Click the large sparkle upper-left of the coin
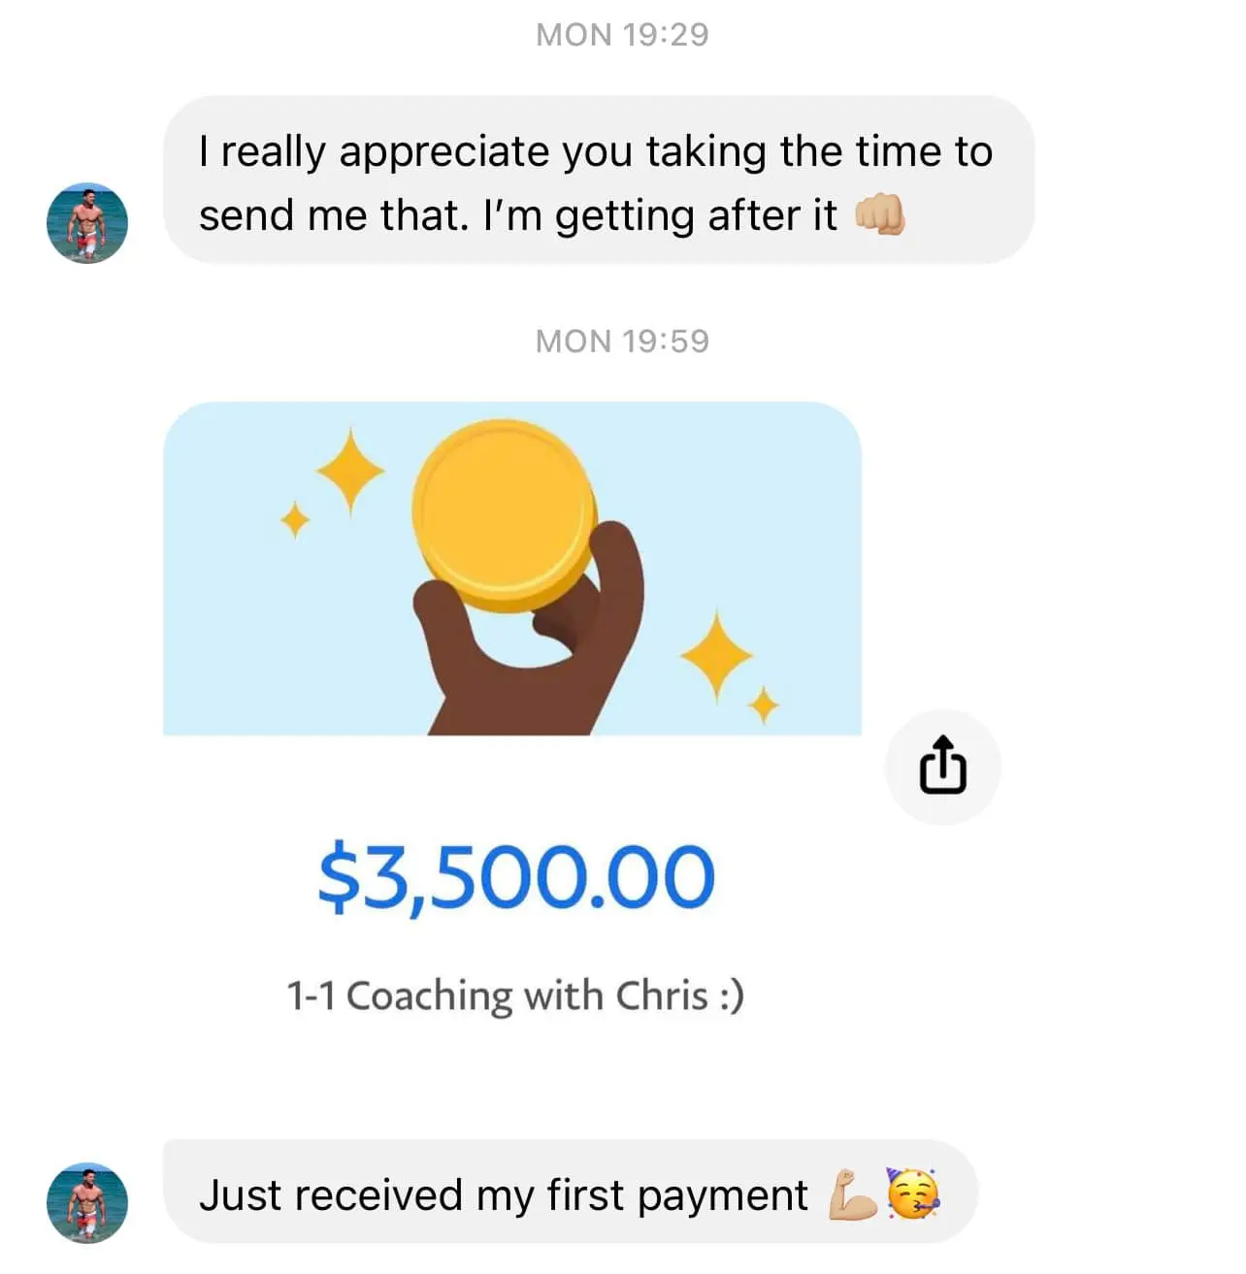 coord(350,472)
